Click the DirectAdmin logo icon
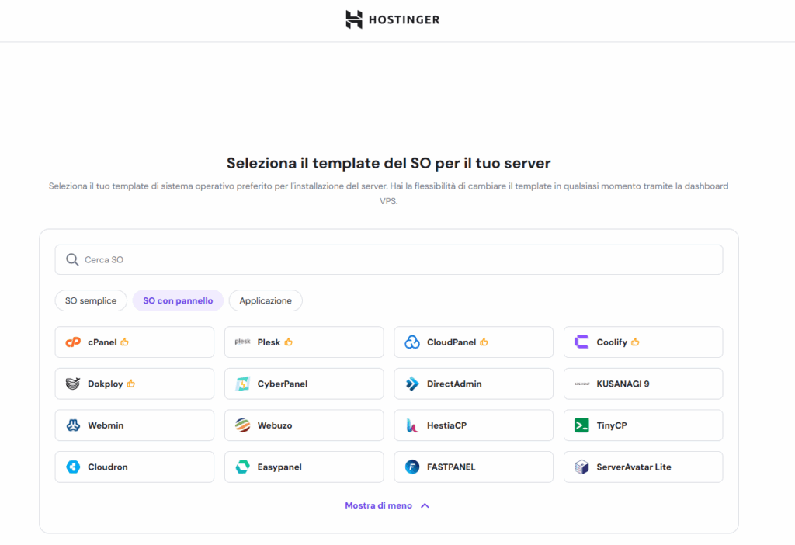This screenshot has width=795, height=545. pos(412,384)
